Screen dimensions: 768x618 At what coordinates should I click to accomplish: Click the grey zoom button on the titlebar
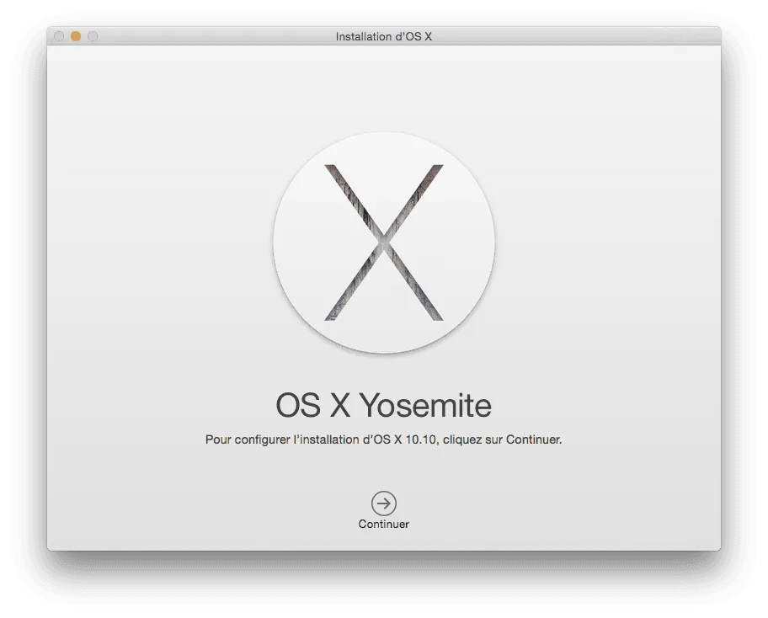click(x=93, y=36)
